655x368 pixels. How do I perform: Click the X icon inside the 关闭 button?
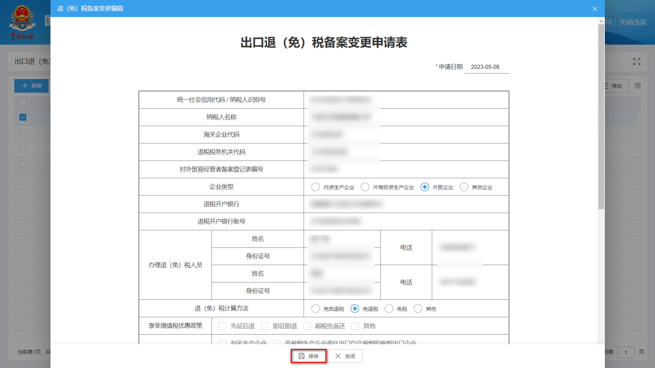(x=338, y=356)
